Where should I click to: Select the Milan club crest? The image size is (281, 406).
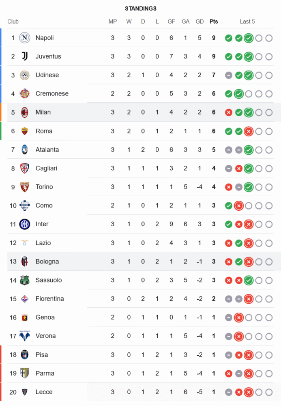[25, 112]
